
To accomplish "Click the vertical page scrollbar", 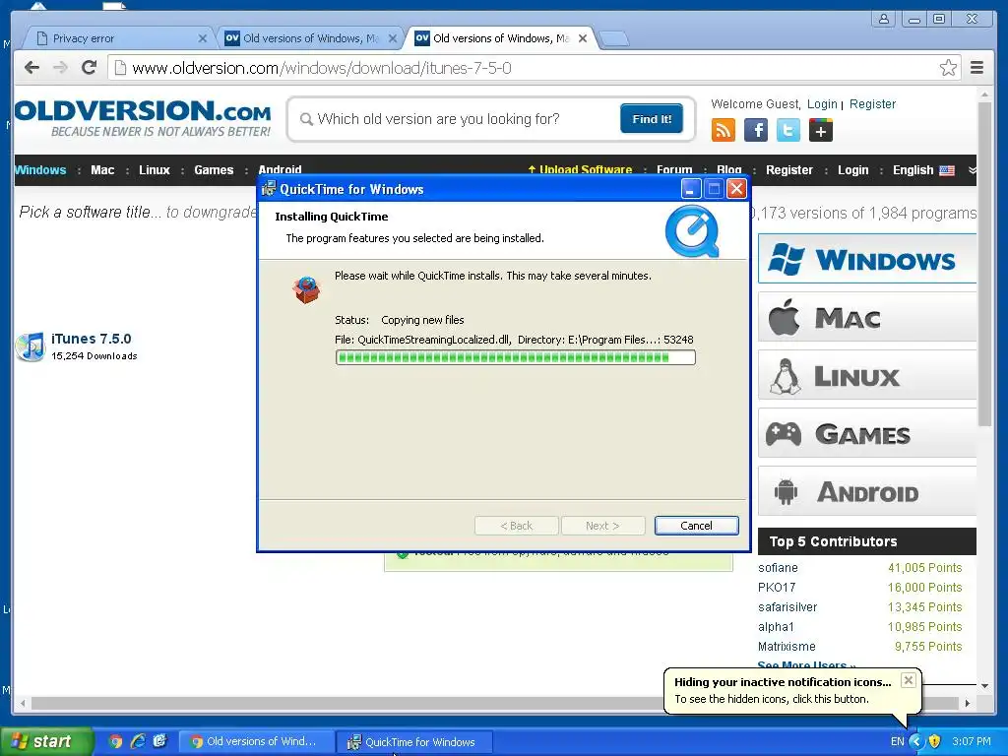I will click(x=984, y=264).
